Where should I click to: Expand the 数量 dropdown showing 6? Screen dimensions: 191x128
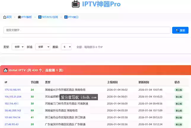(66, 47)
